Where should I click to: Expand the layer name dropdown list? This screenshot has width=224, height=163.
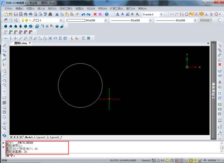tap(61, 20)
